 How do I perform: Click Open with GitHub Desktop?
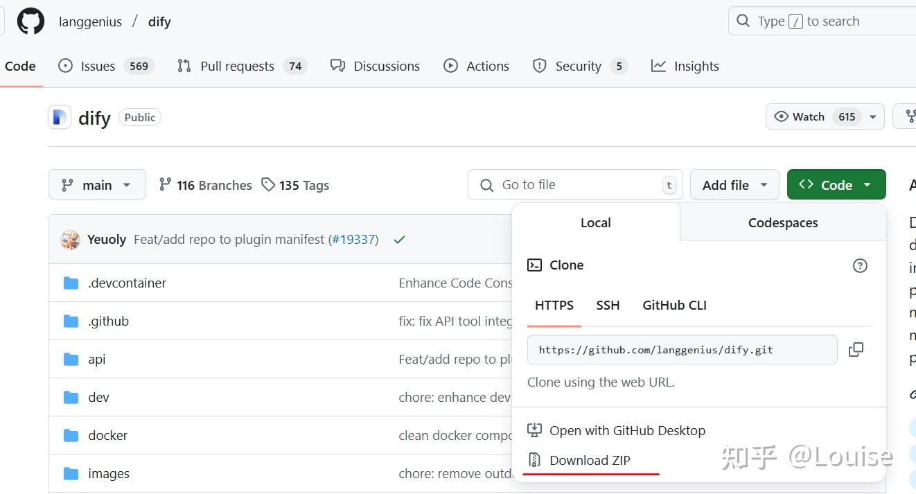pos(626,430)
